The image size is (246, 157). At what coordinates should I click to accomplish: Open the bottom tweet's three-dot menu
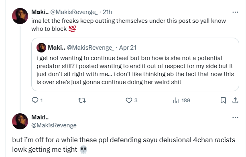235,117
